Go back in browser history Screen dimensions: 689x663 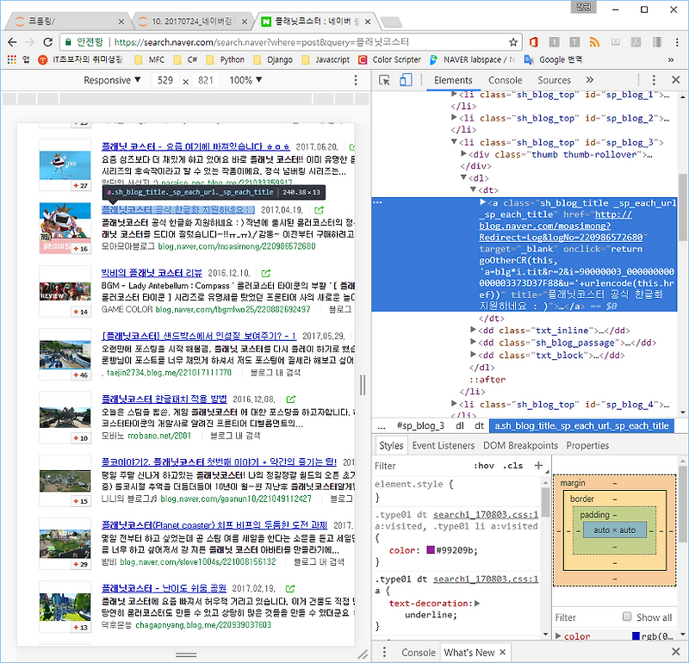coord(12,42)
